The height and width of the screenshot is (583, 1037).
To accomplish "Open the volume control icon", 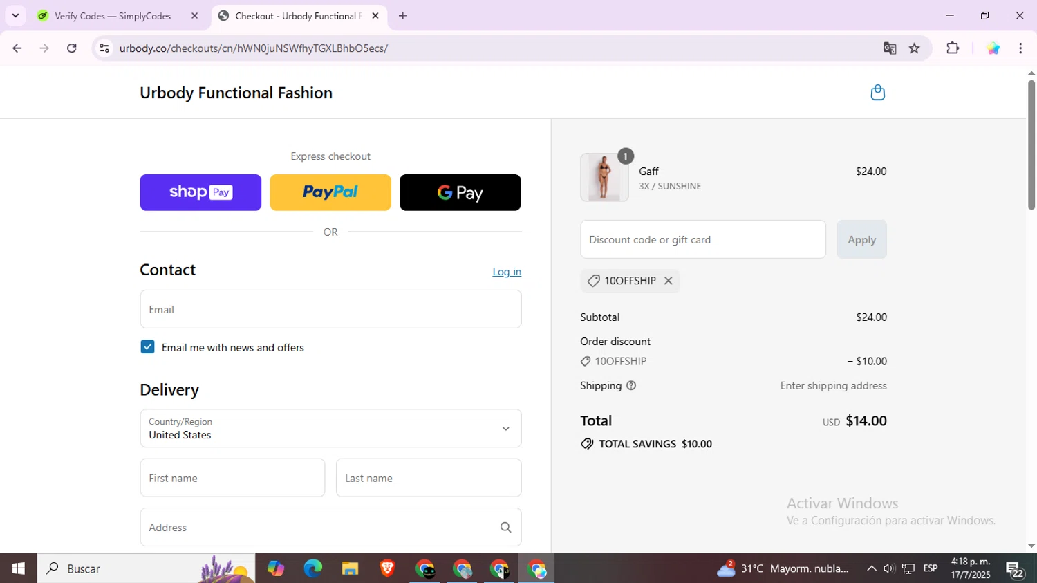I will (x=889, y=568).
